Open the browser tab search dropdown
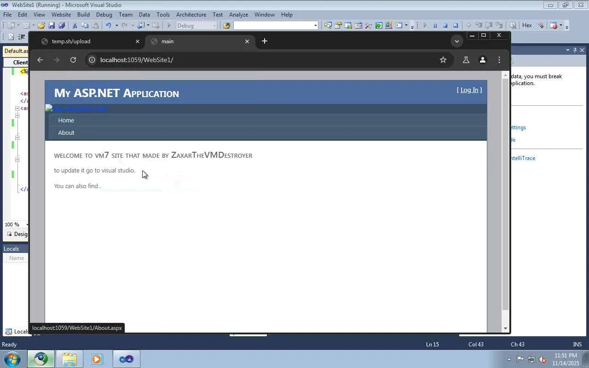Screen dimensions: 589x368 pyautogui.click(x=456, y=41)
